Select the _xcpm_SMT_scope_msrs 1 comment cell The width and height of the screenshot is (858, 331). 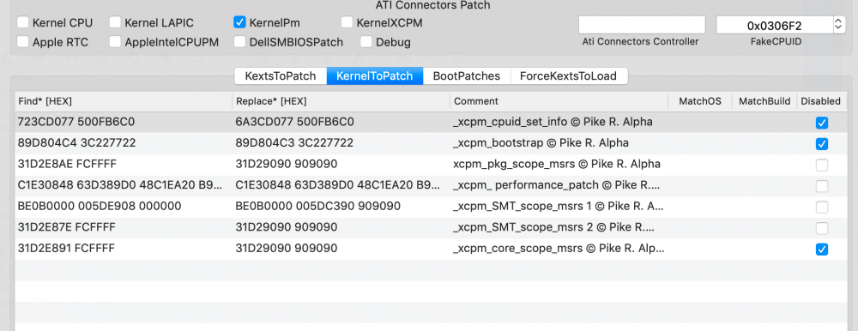(559, 207)
